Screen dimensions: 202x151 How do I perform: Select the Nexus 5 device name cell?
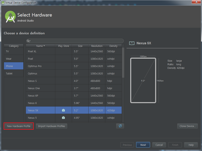click(40, 118)
